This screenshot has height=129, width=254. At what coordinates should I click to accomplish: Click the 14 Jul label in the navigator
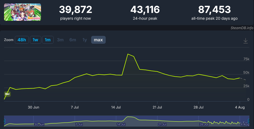pyautogui.click(x=121, y=124)
